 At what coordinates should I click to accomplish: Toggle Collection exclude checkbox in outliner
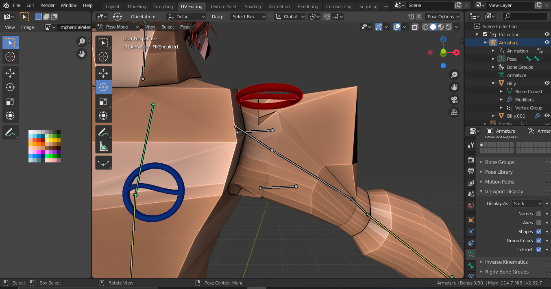pos(485,35)
